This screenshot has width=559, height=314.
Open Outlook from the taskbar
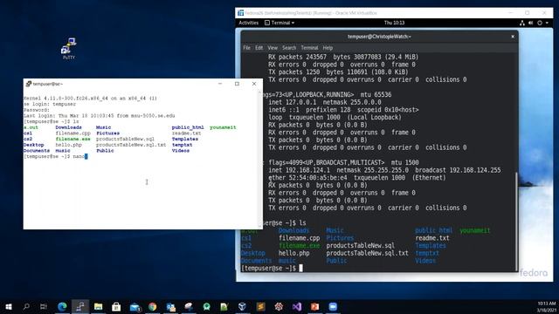tap(171, 306)
